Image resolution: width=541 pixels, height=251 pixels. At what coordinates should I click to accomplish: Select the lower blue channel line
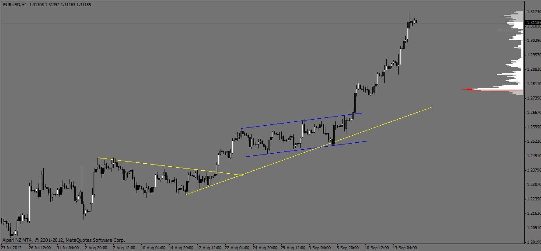[305, 149]
